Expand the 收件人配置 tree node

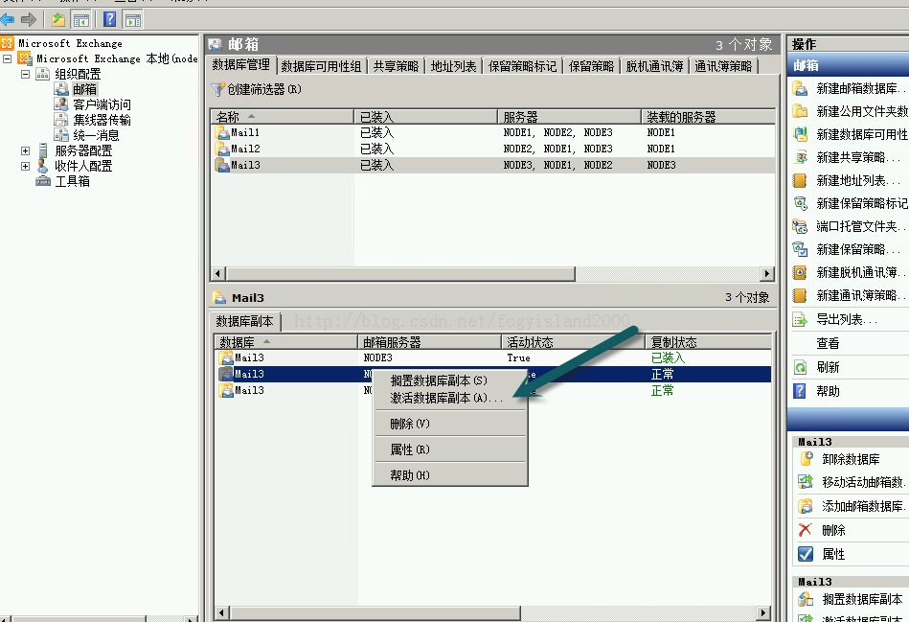click(x=25, y=166)
